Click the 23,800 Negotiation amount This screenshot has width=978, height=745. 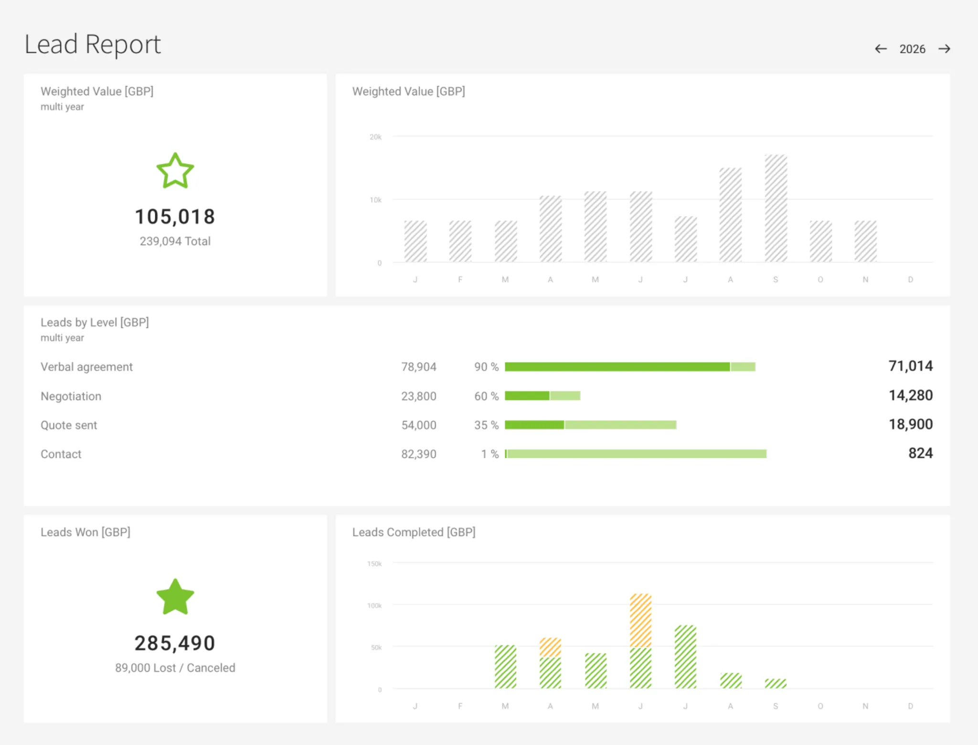[x=419, y=396]
